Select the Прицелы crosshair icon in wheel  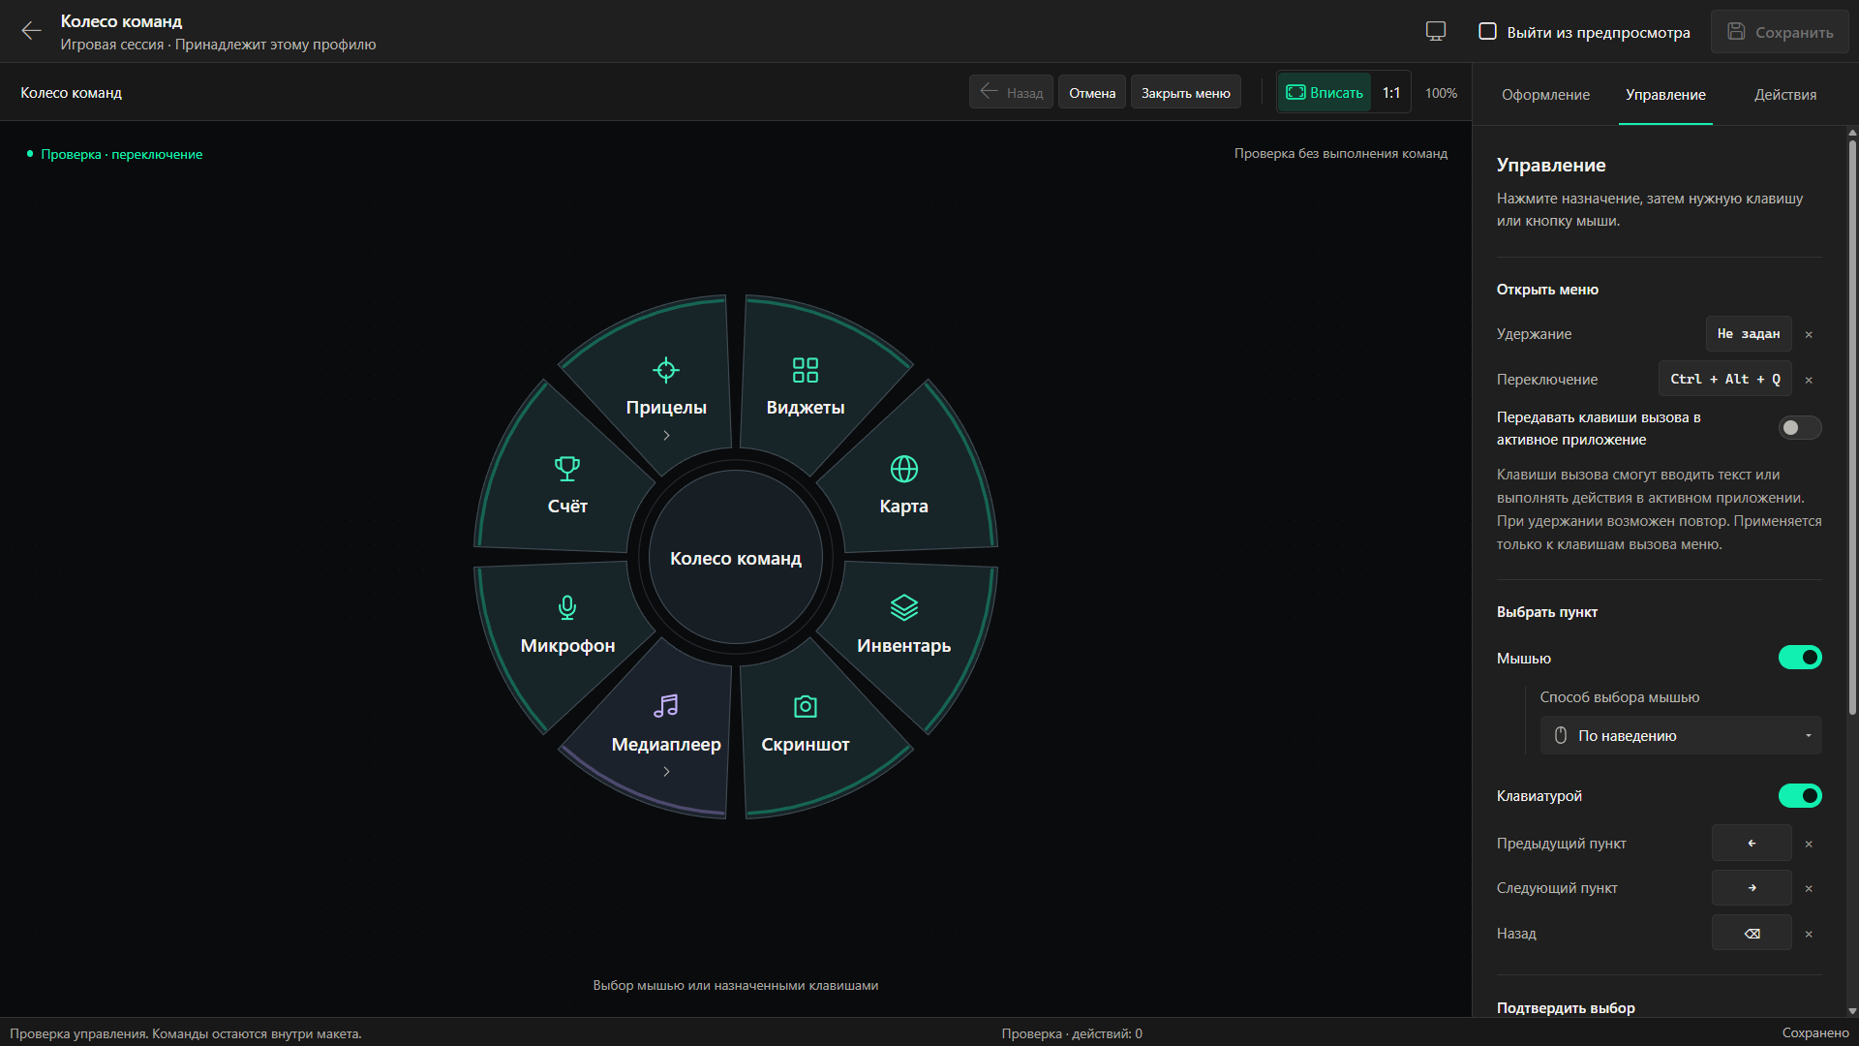click(666, 370)
